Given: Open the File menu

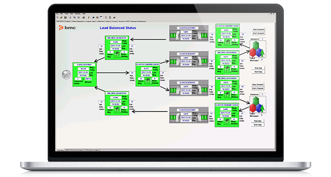Looking at the screenshot, I should pyautogui.click(x=56, y=14).
